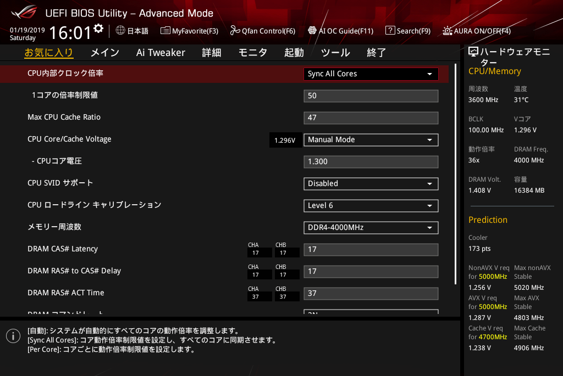Click the Qfan Control fan icon
563x376 pixels.
[x=235, y=31]
